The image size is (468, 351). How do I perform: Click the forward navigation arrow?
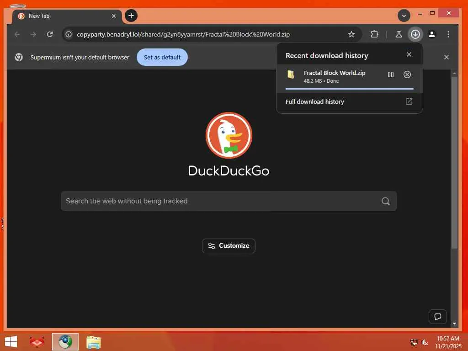pyautogui.click(x=33, y=34)
